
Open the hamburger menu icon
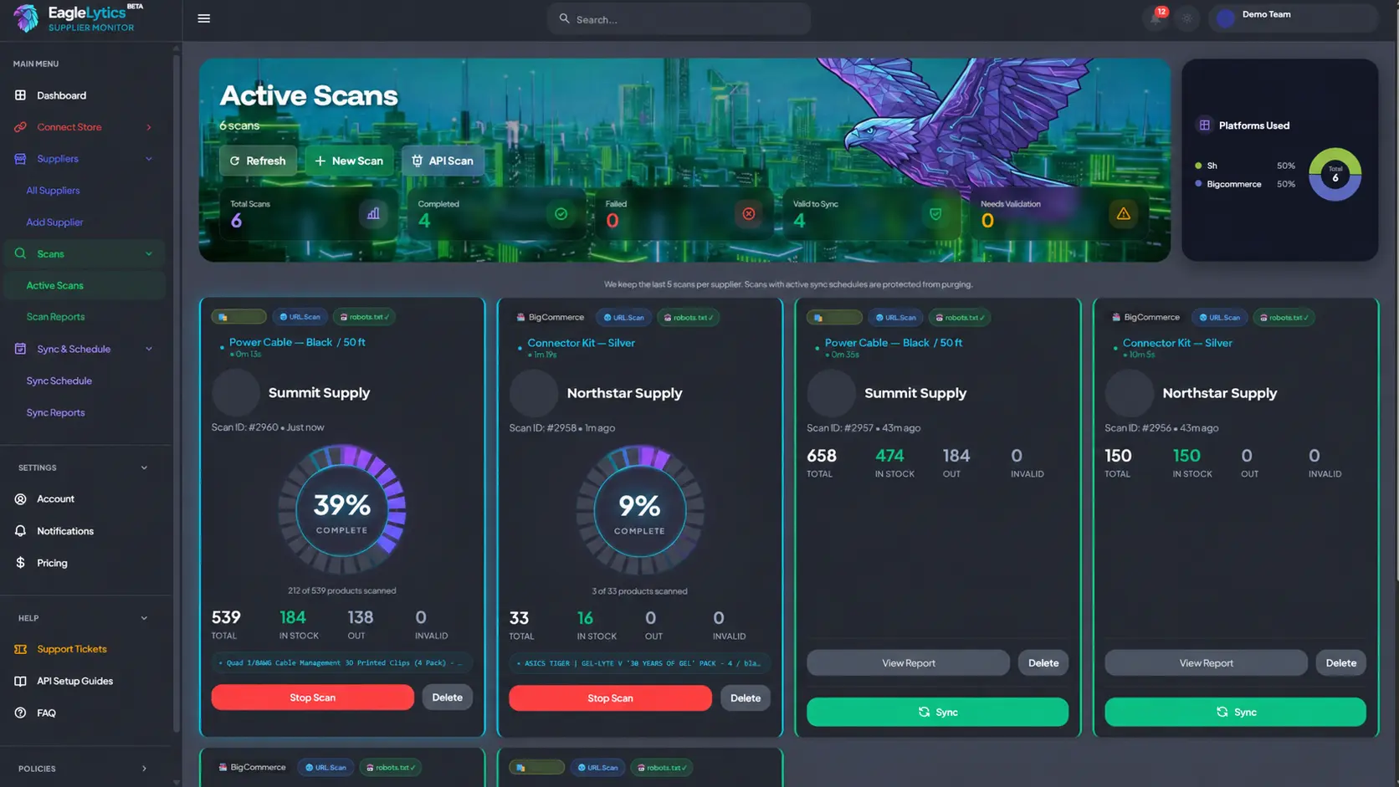pos(203,18)
